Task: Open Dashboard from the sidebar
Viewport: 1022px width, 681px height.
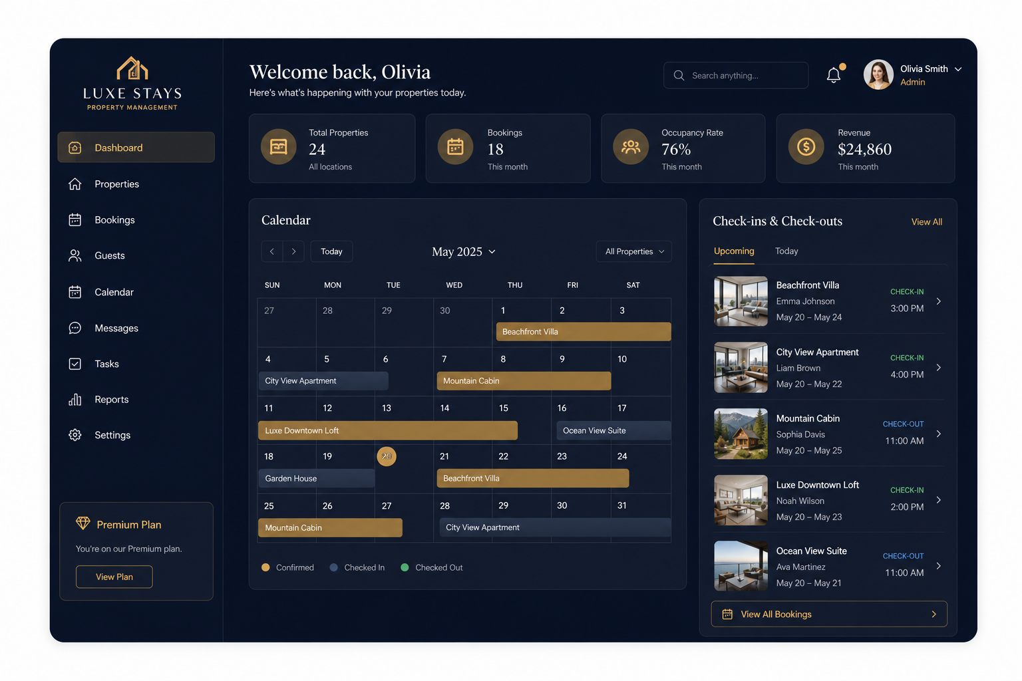Action: coord(136,147)
